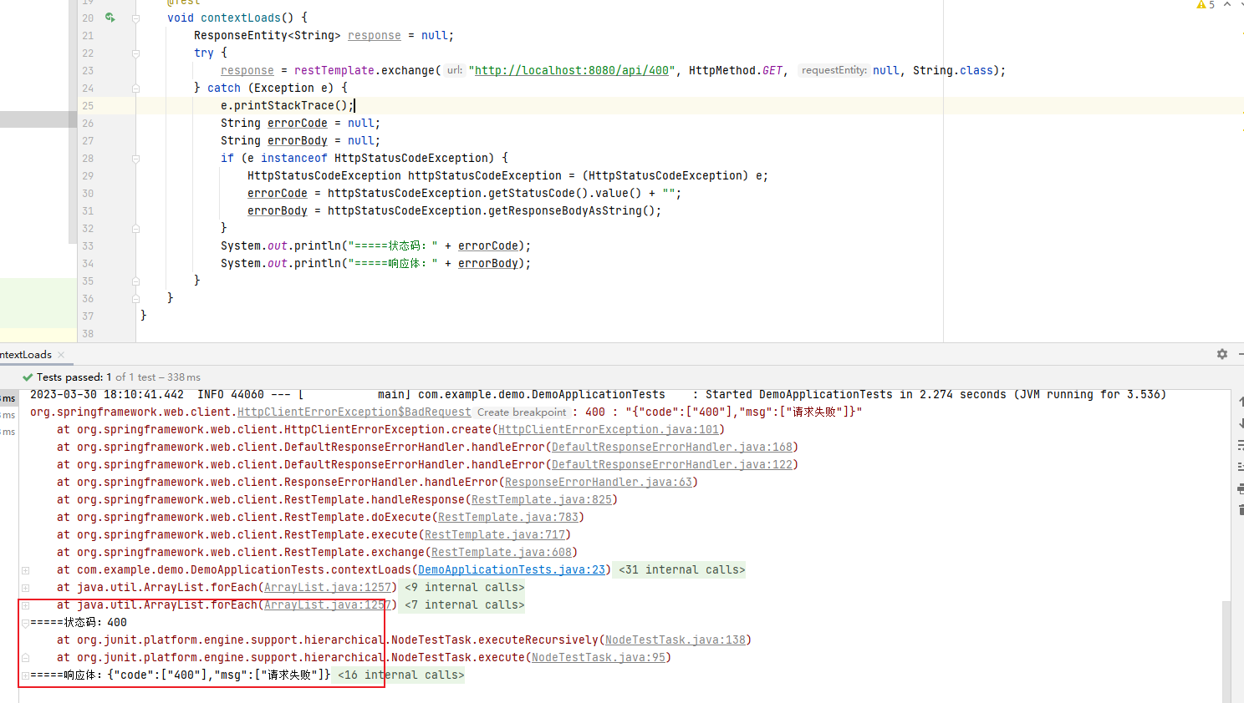This screenshot has width=1244, height=703.
Task: Click the 'requestEntity:' parameter hint
Action: tap(834, 71)
